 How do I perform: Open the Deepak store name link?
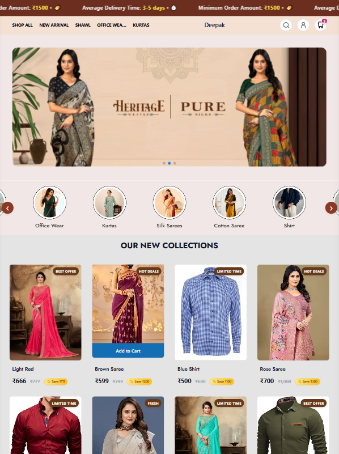pos(214,25)
